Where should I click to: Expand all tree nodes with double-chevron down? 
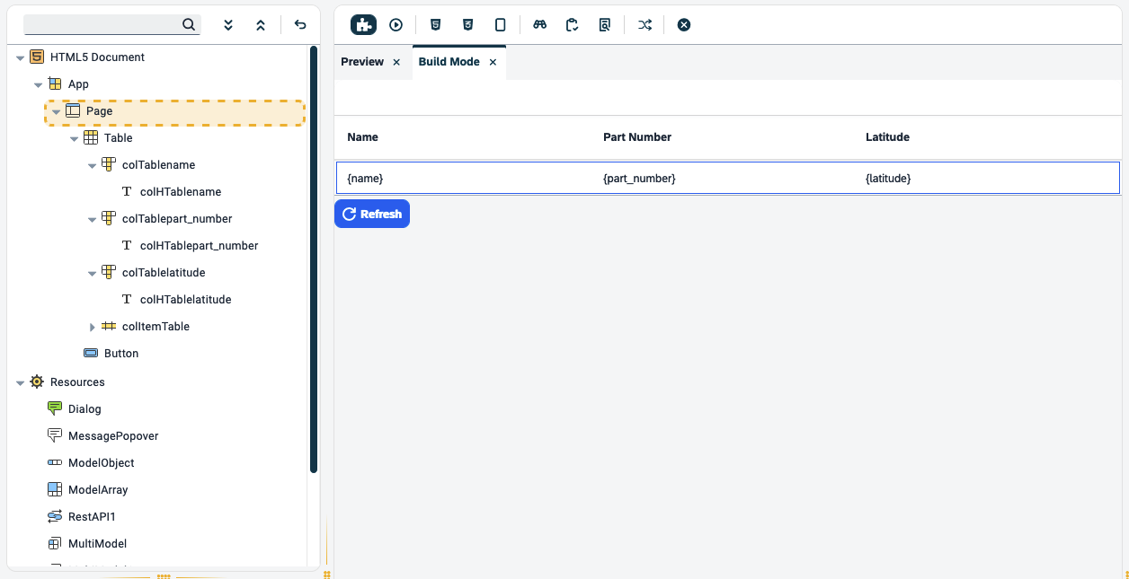(x=228, y=24)
